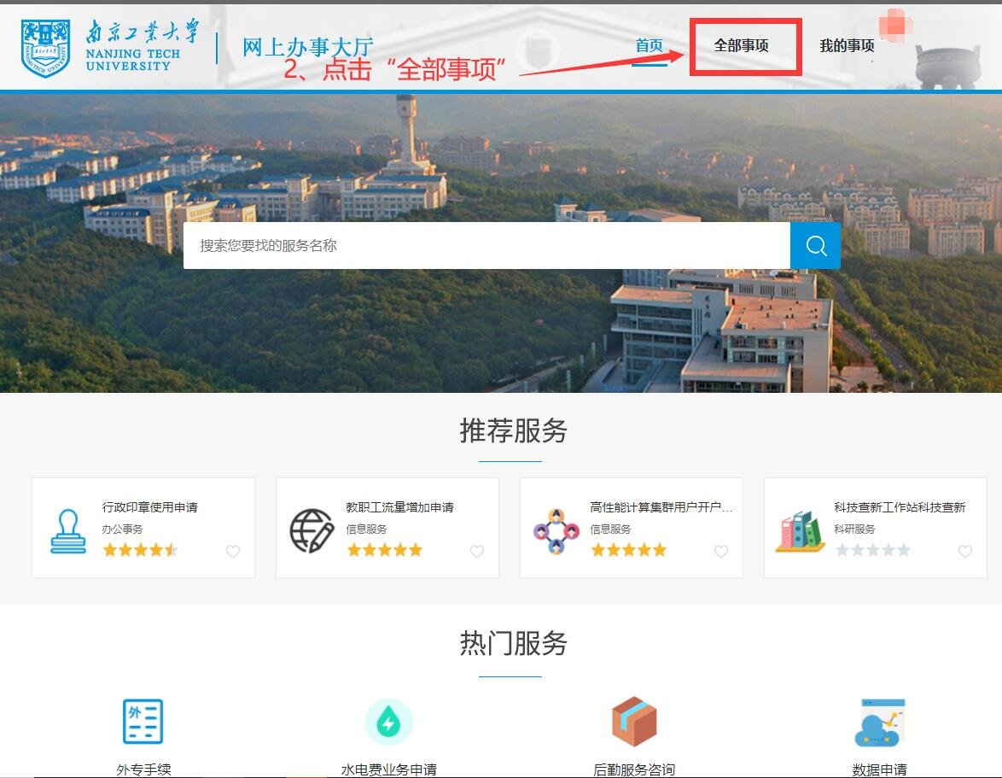1002x778 pixels.
Task: Click the globe icon for 教职工流量增加申请
Action: point(312,530)
